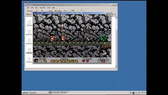This screenshot has height=95, width=168.
Task: Click the lives count number 4
Action: pos(45,61)
